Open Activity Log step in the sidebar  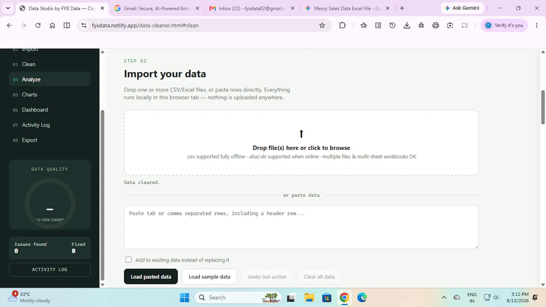50,125
